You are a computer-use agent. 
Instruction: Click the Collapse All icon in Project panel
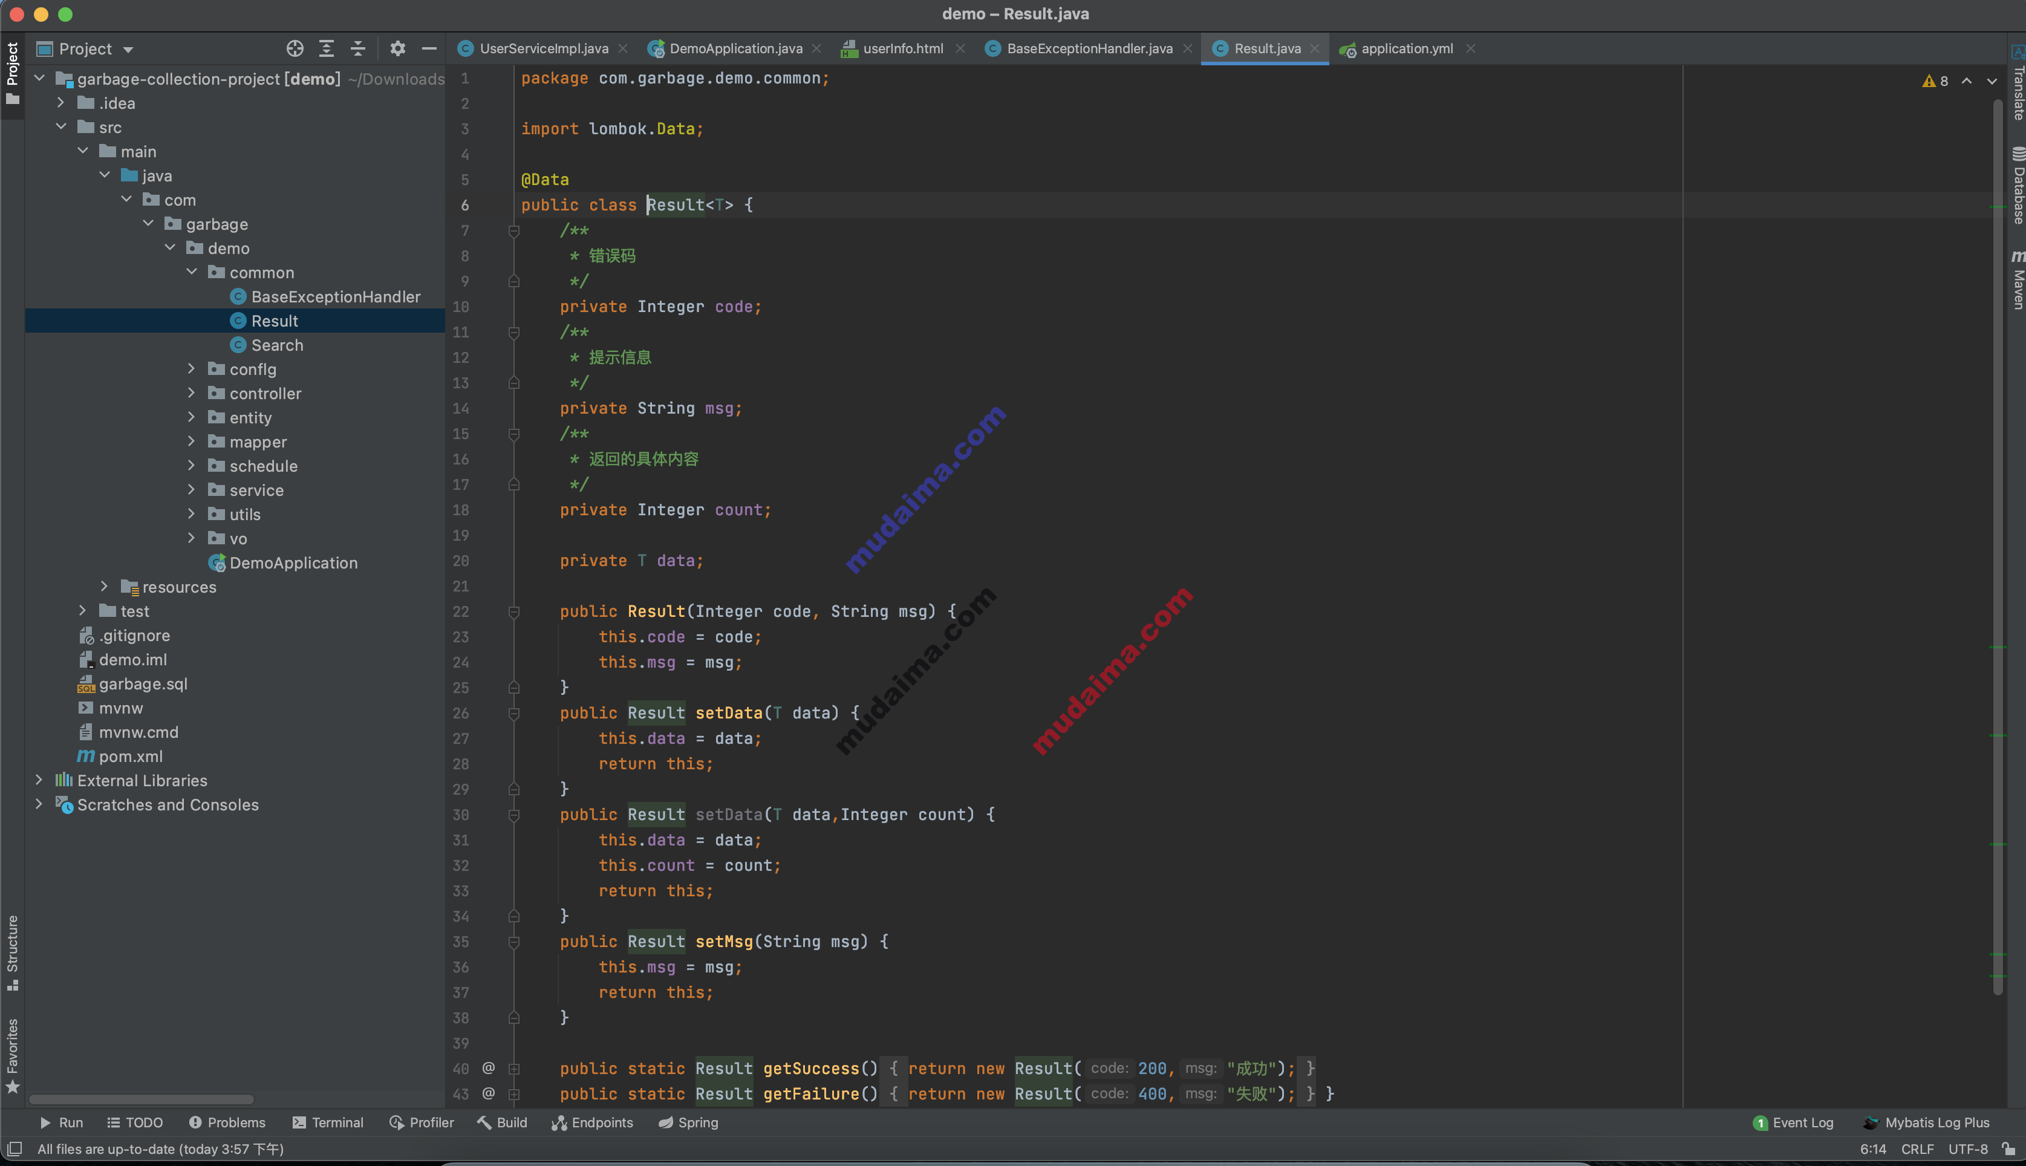(358, 49)
